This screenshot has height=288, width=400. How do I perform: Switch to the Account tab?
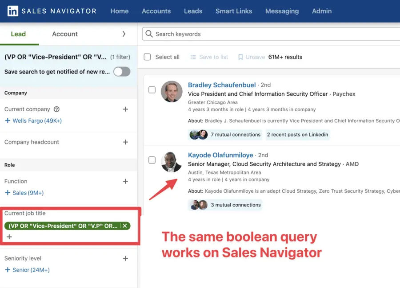pos(64,34)
